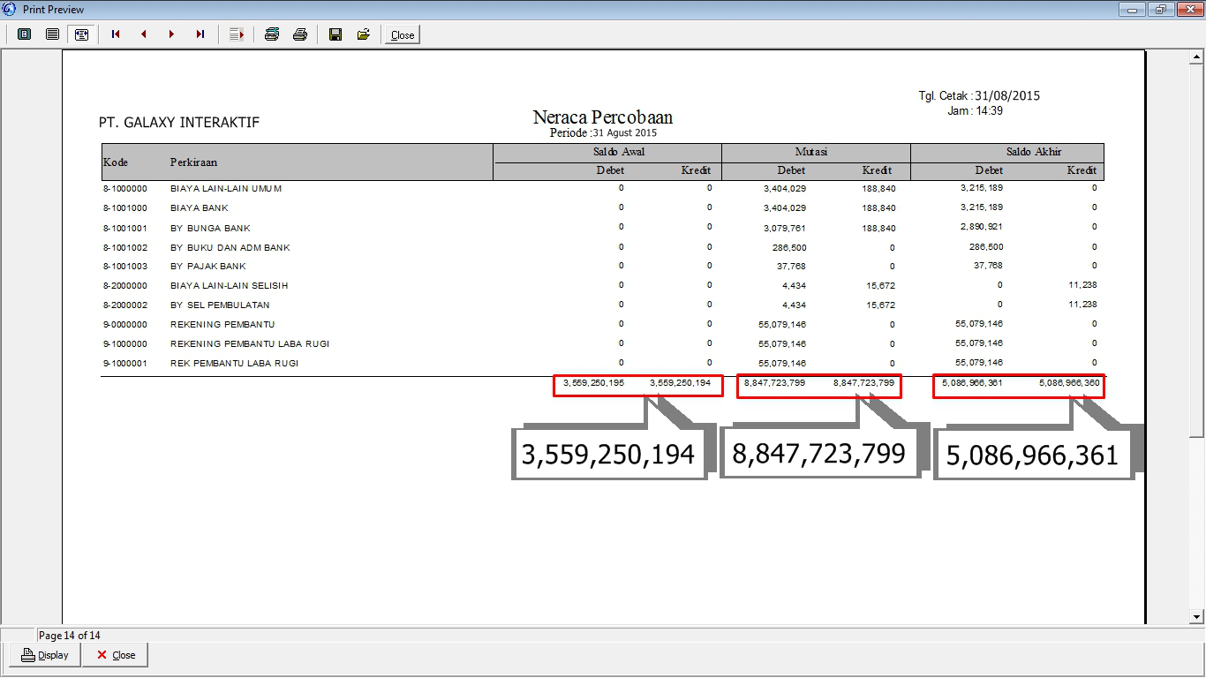Click the bottom Close button with red X
The height and width of the screenshot is (678, 1206).
click(x=115, y=655)
